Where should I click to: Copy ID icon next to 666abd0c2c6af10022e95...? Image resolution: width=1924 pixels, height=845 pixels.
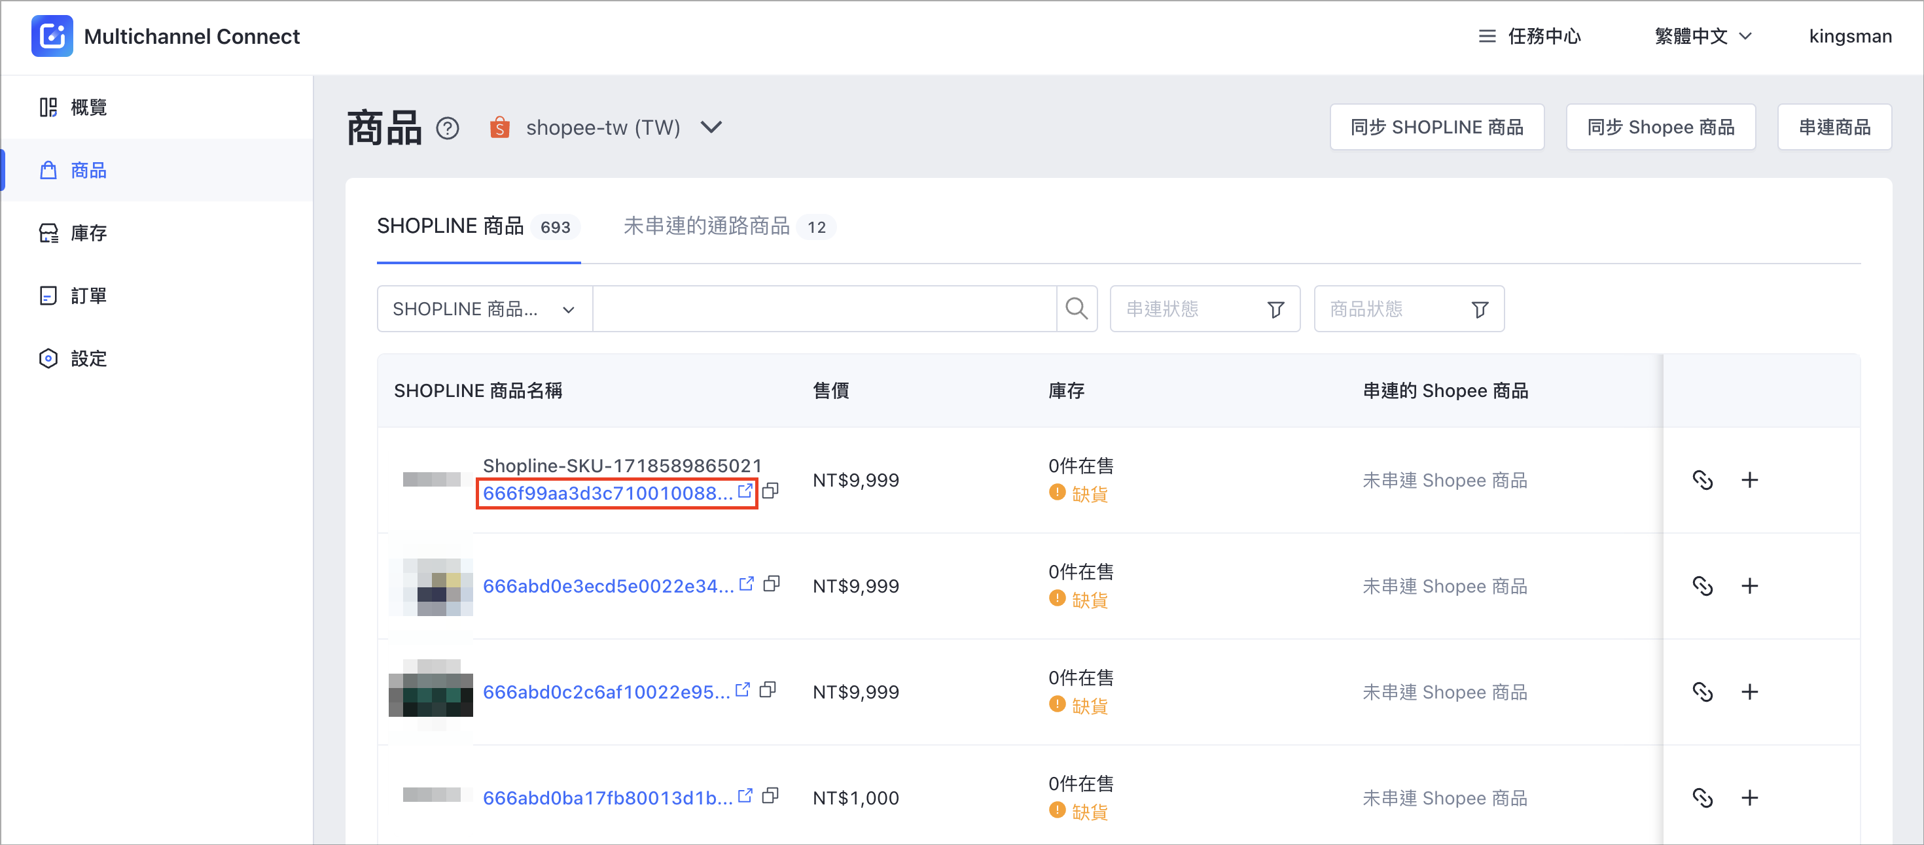tap(768, 690)
